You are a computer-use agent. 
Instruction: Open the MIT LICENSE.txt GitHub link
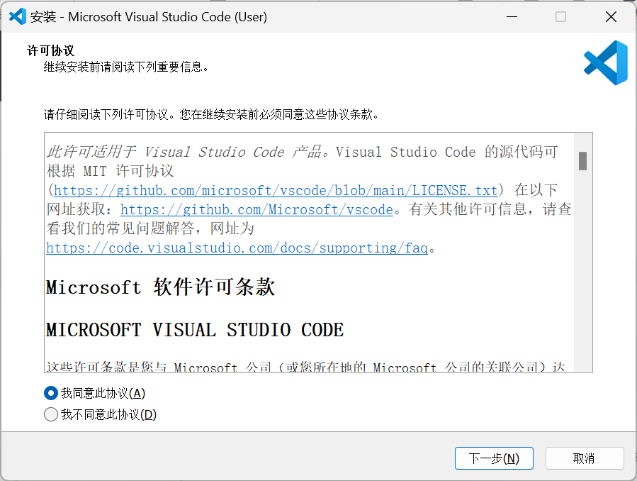click(276, 190)
